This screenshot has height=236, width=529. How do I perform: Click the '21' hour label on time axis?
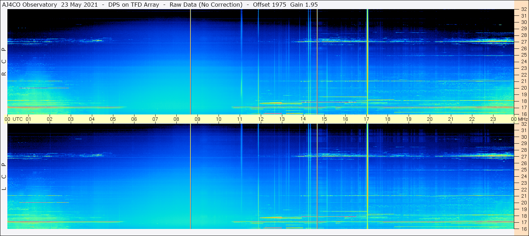coord(451,119)
